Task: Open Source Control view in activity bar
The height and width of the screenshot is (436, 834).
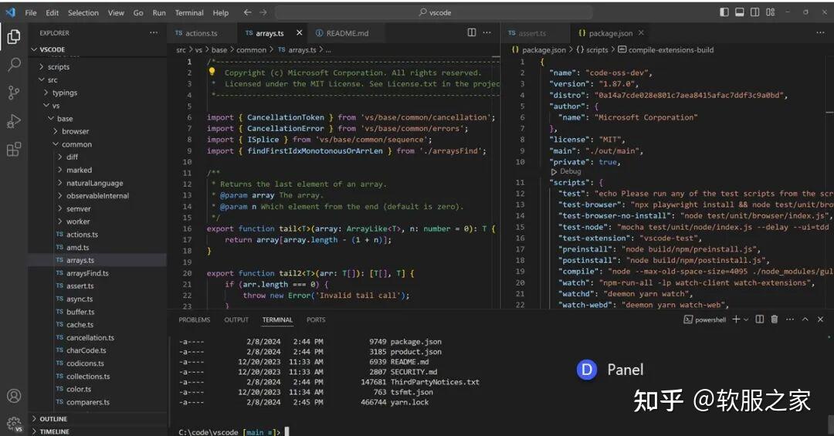Action: pyautogui.click(x=14, y=93)
